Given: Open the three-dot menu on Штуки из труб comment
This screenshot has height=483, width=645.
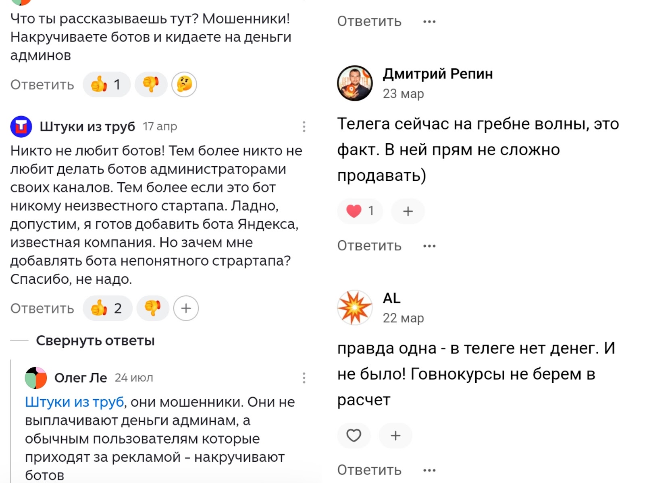Looking at the screenshot, I should pyautogui.click(x=304, y=126).
